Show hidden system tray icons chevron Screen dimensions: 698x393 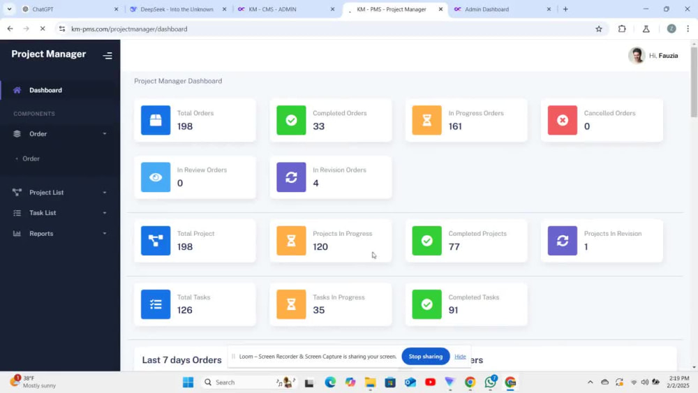(x=591, y=382)
